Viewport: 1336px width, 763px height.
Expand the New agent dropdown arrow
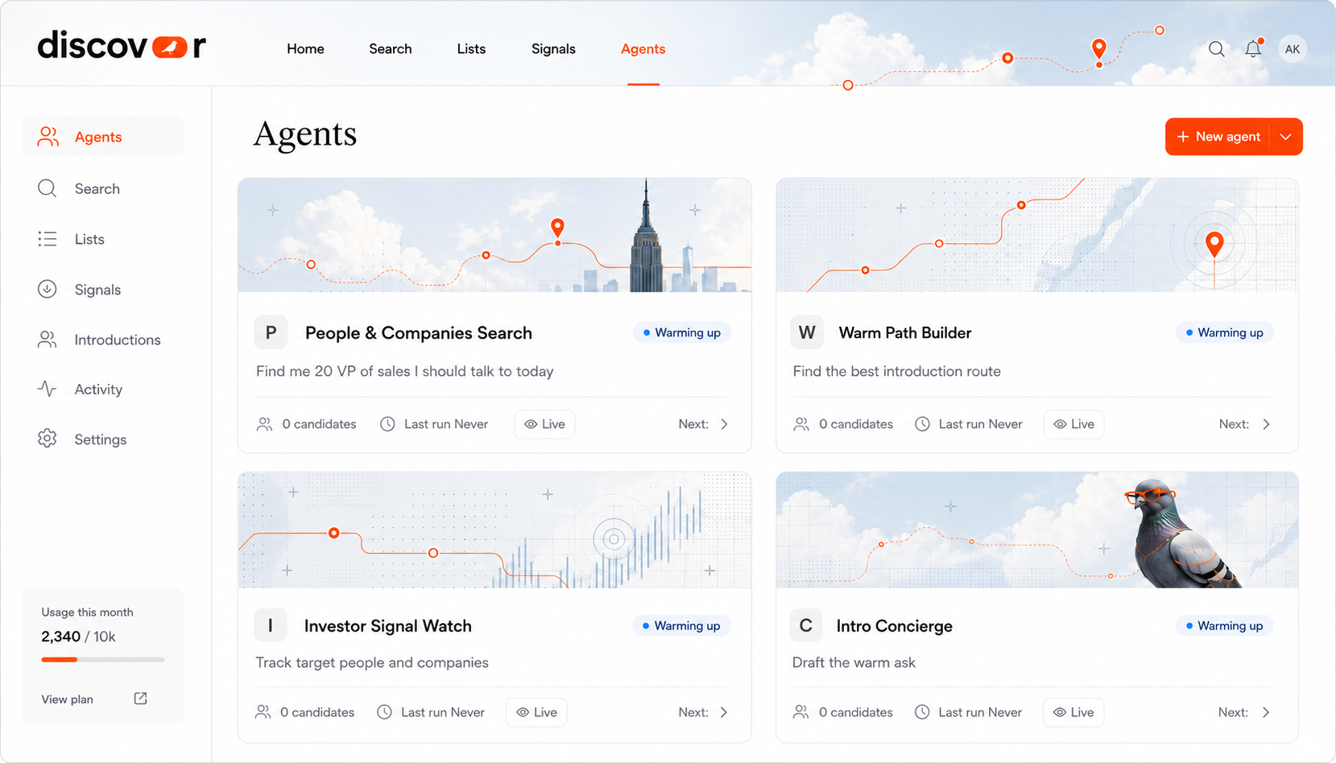(1286, 137)
